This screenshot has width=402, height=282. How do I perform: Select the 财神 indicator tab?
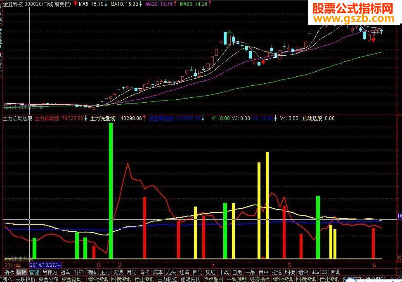click(x=78, y=272)
